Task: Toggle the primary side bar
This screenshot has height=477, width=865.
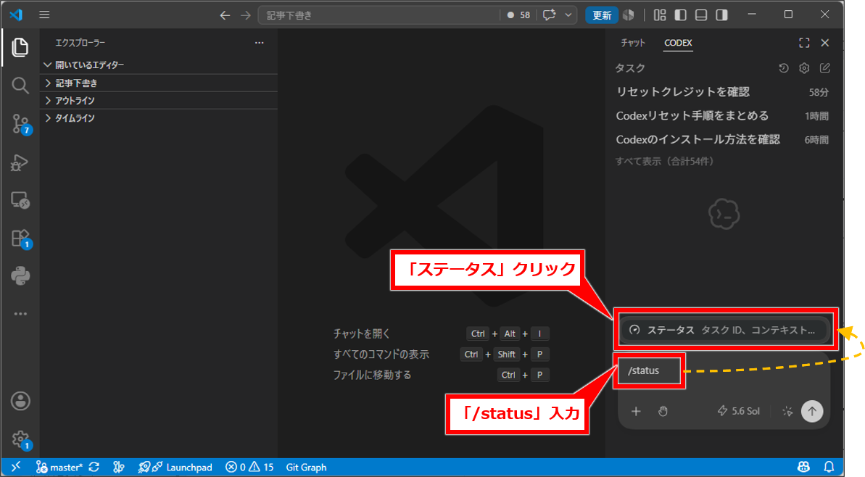Action: (680, 15)
